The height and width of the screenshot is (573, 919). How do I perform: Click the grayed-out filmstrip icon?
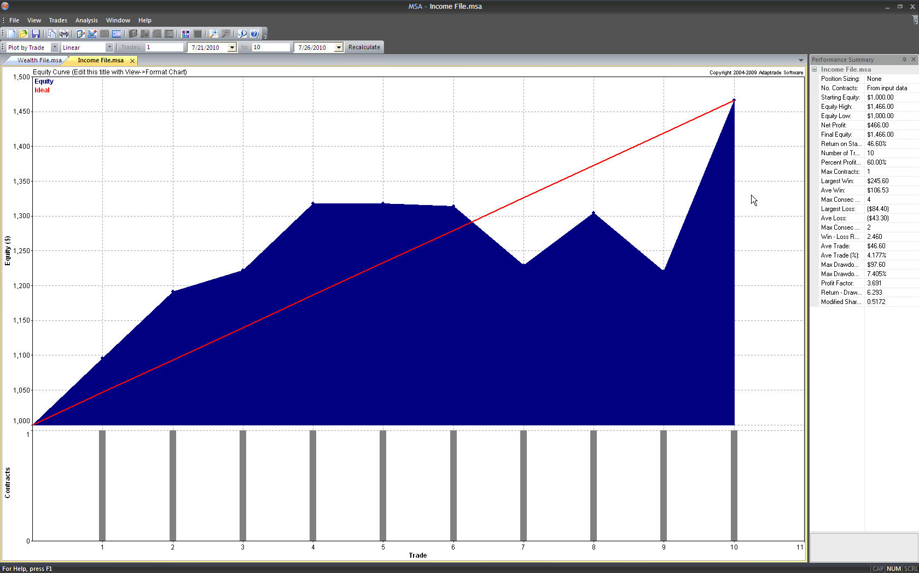(x=169, y=34)
